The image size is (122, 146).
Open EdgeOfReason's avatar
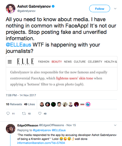11,129
